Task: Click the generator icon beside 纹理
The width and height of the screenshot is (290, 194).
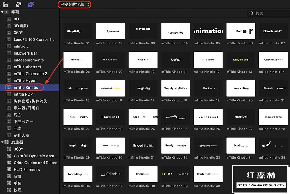Action: point(9,190)
